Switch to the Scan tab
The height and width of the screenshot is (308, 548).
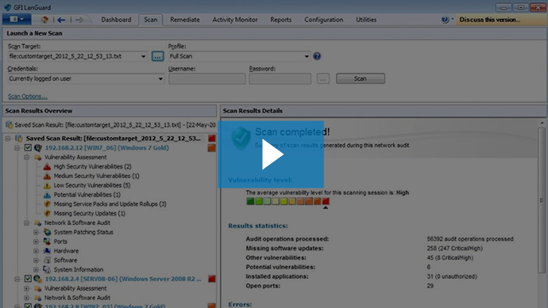(x=151, y=20)
